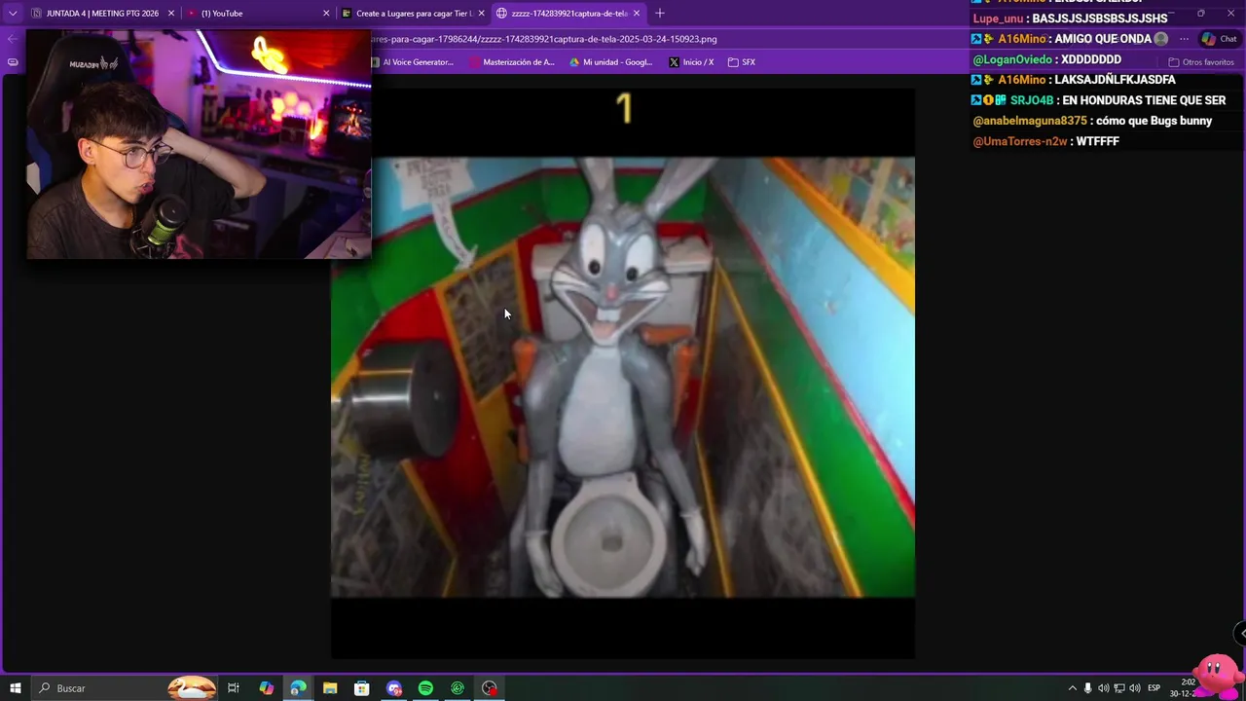Image resolution: width=1246 pixels, height=701 pixels.
Task: Open File Explorer from the taskbar
Action: coord(330,688)
